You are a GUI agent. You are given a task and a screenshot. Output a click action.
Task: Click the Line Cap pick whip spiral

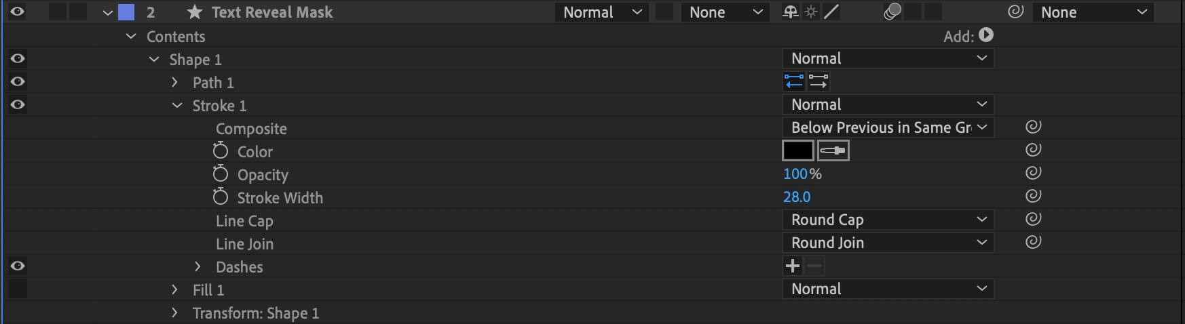[1033, 219]
